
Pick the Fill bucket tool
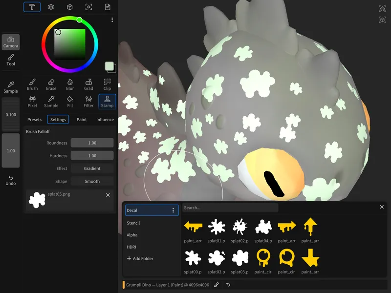pyautogui.click(x=70, y=102)
